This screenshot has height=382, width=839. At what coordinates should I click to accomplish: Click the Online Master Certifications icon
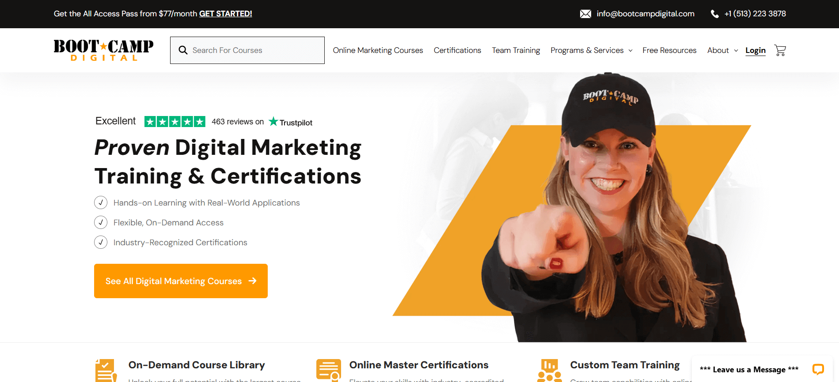pyautogui.click(x=328, y=371)
